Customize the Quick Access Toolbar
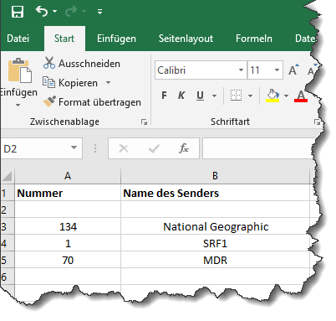 click(99, 12)
